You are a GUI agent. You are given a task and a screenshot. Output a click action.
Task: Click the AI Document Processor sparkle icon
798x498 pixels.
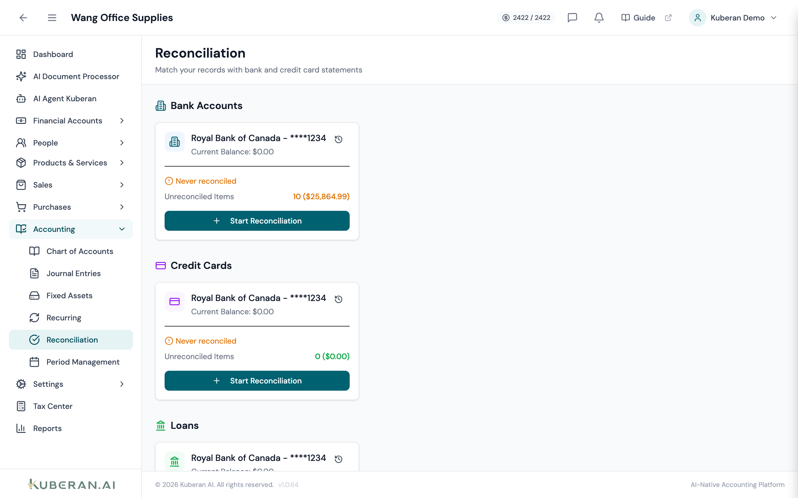click(x=21, y=76)
